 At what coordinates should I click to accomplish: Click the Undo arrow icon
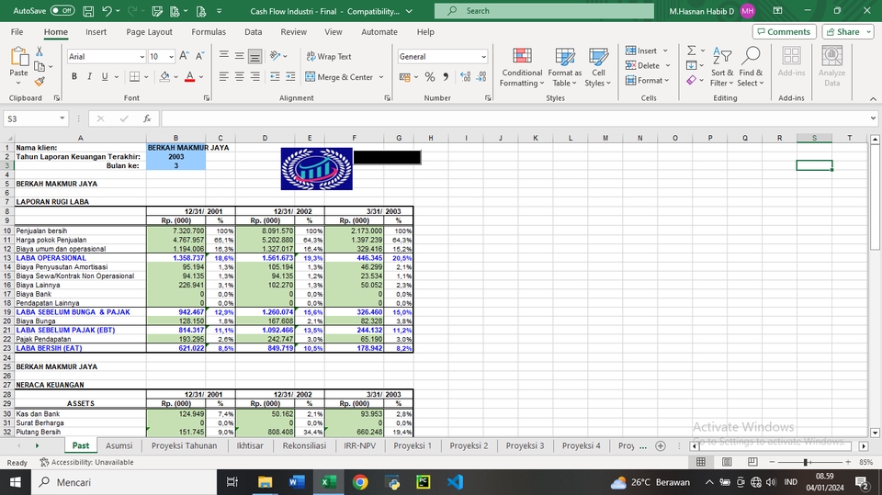point(107,11)
